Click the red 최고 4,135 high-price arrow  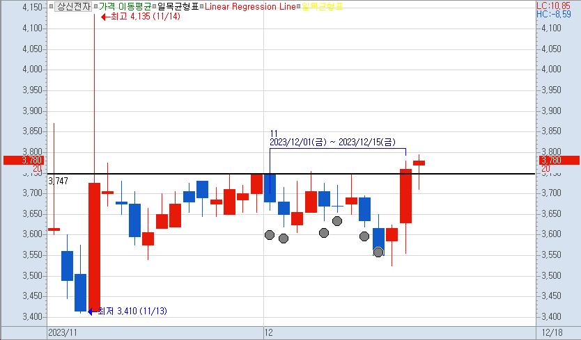106,16
